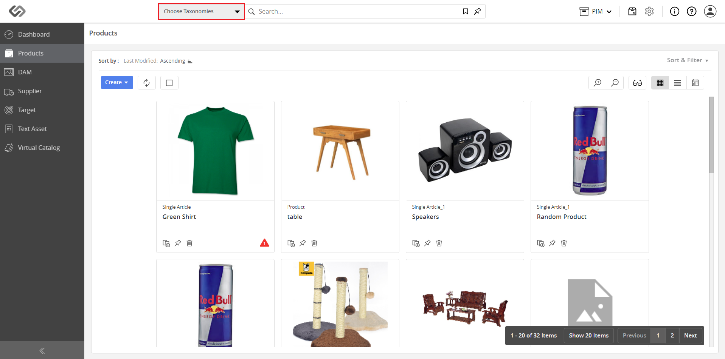The height and width of the screenshot is (359, 725).
Task: Duplicate the Random Product item
Action: [541, 243]
